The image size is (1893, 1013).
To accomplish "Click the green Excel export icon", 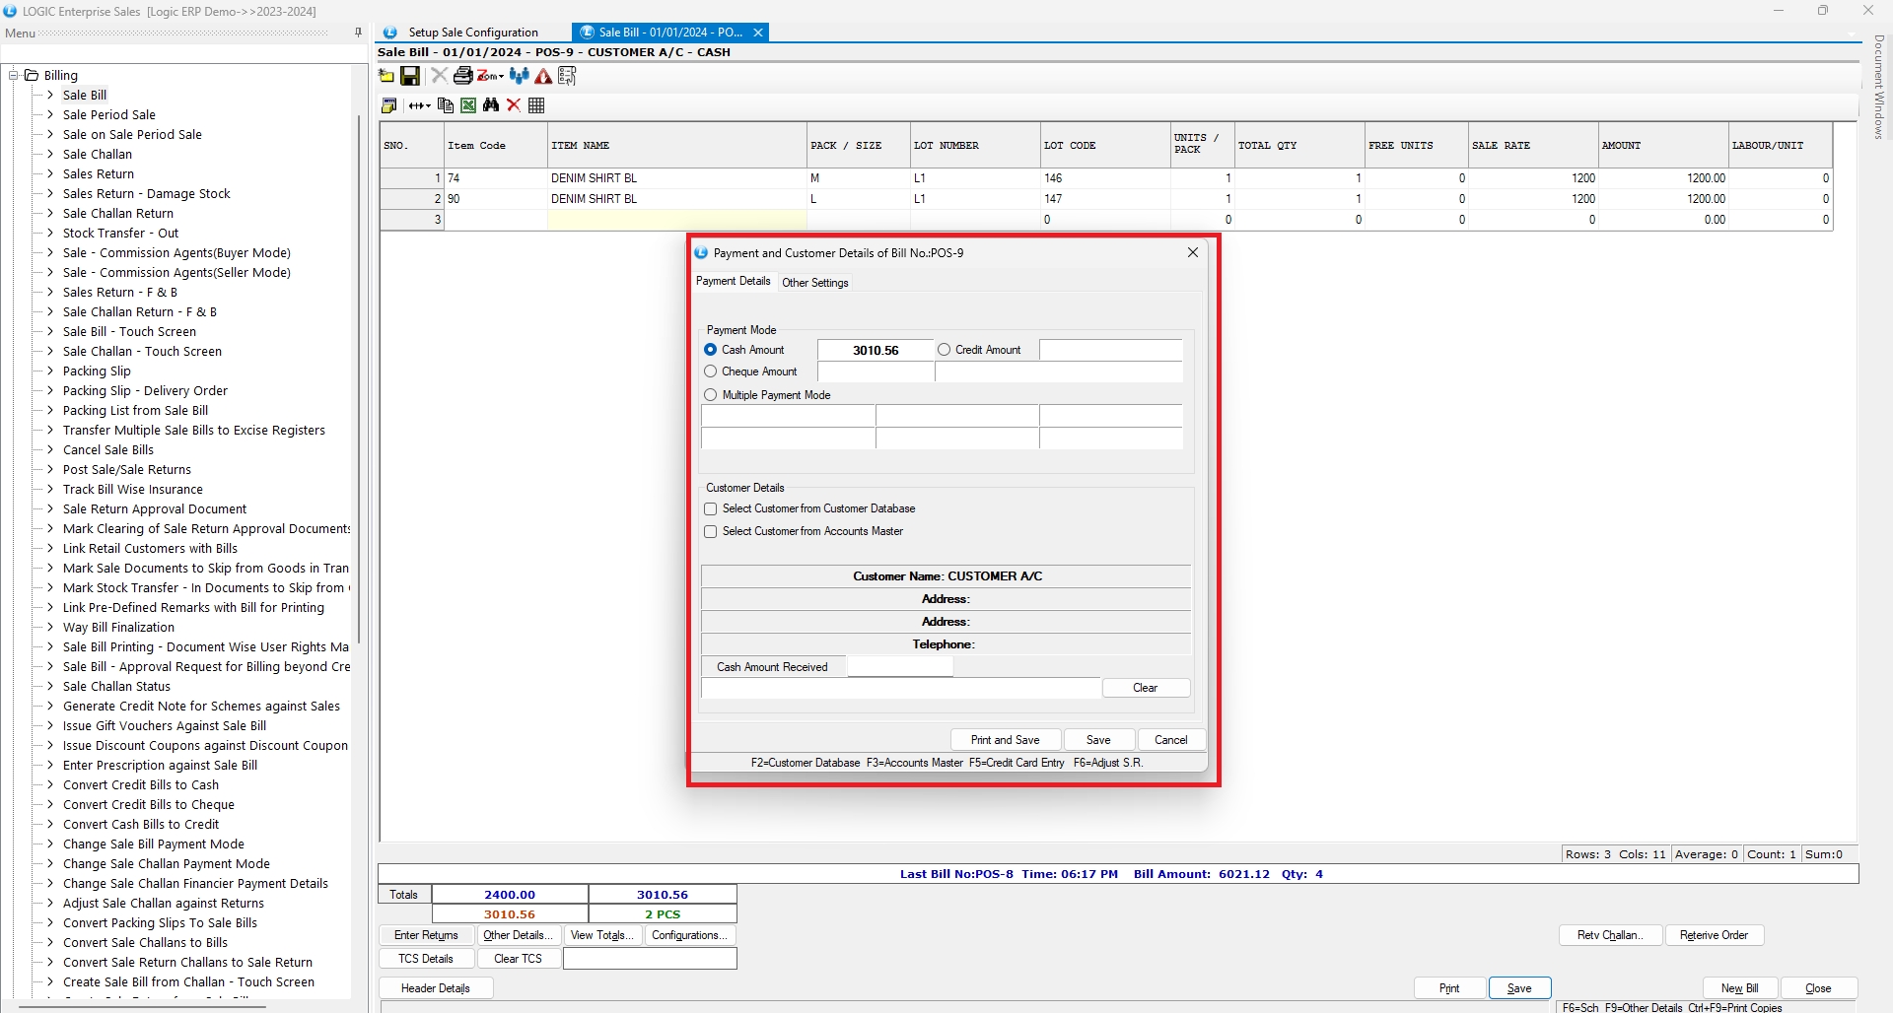I will click(468, 105).
